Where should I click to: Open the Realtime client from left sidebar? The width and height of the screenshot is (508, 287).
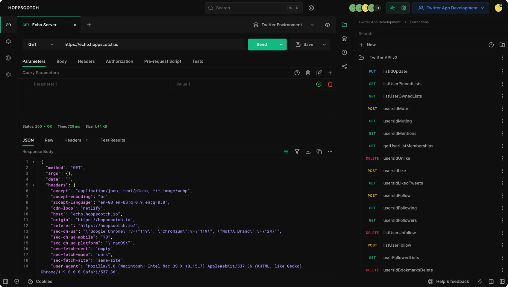pos(8,58)
